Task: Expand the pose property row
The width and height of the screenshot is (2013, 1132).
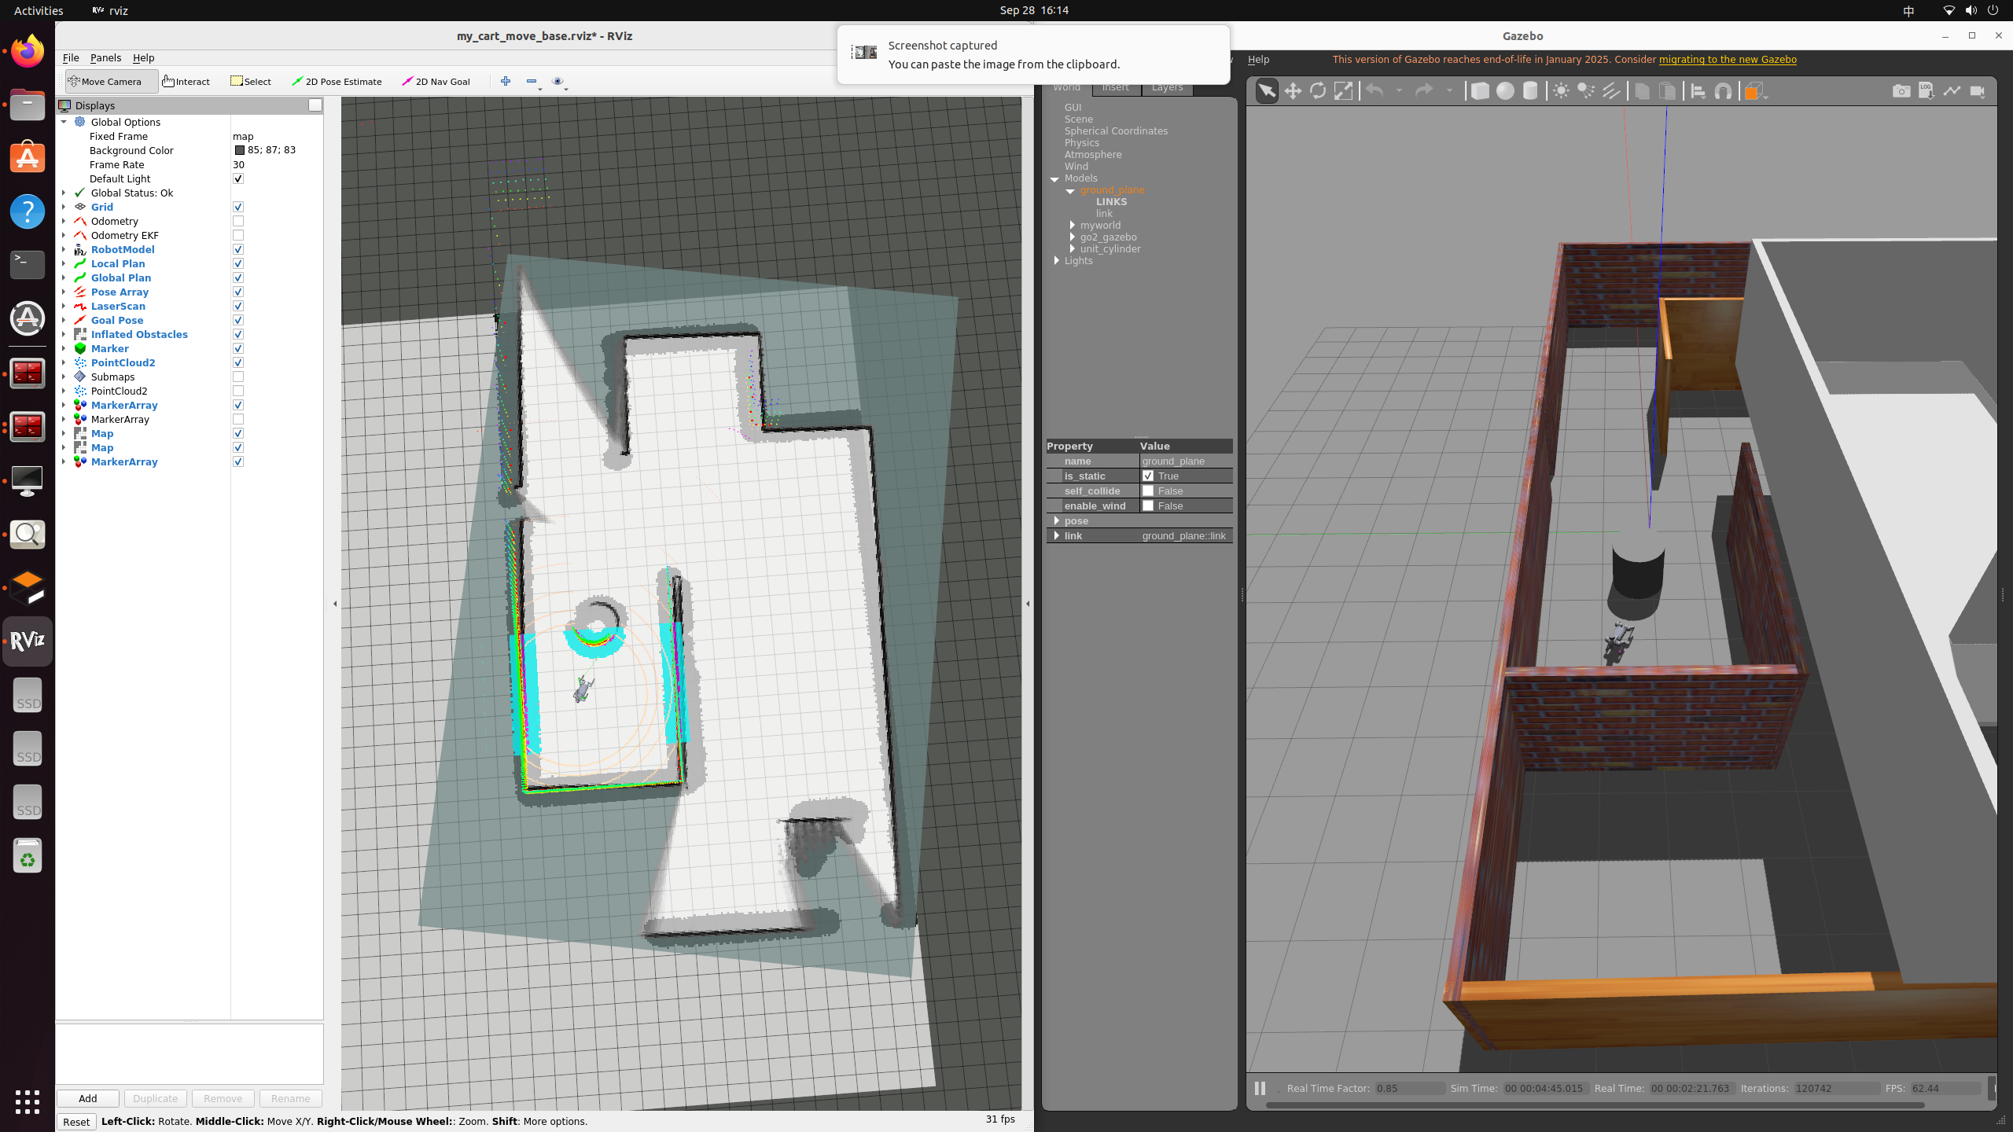Action: [1057, 520]
